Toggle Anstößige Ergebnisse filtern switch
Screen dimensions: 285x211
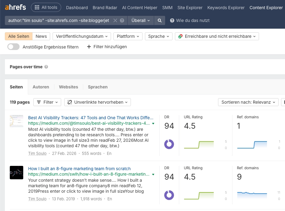coord(13,47)
